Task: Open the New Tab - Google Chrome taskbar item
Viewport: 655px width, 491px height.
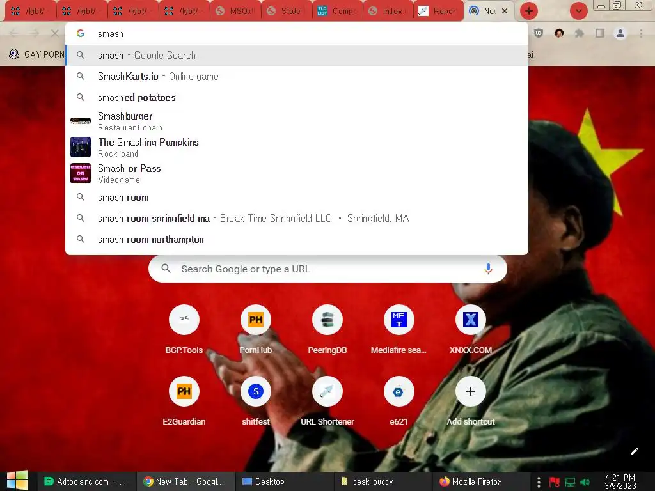Action: tap(186, 481)
